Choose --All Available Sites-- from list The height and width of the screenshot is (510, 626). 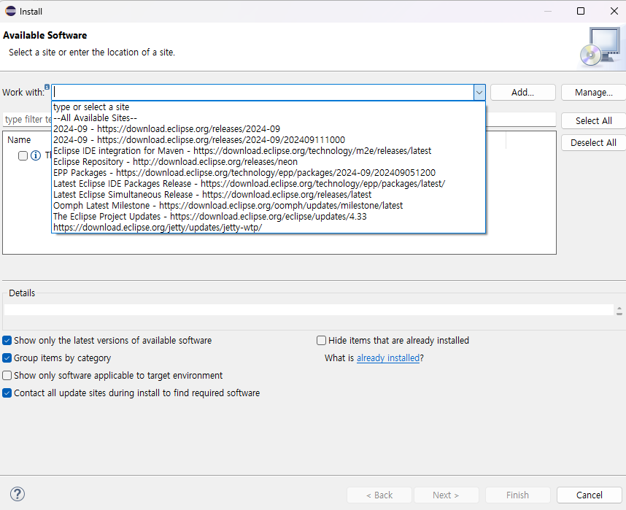point(268,117)
